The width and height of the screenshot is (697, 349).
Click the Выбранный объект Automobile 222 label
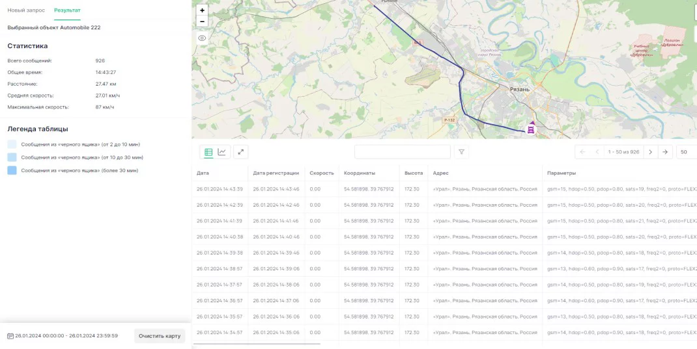tap(54, 27)
